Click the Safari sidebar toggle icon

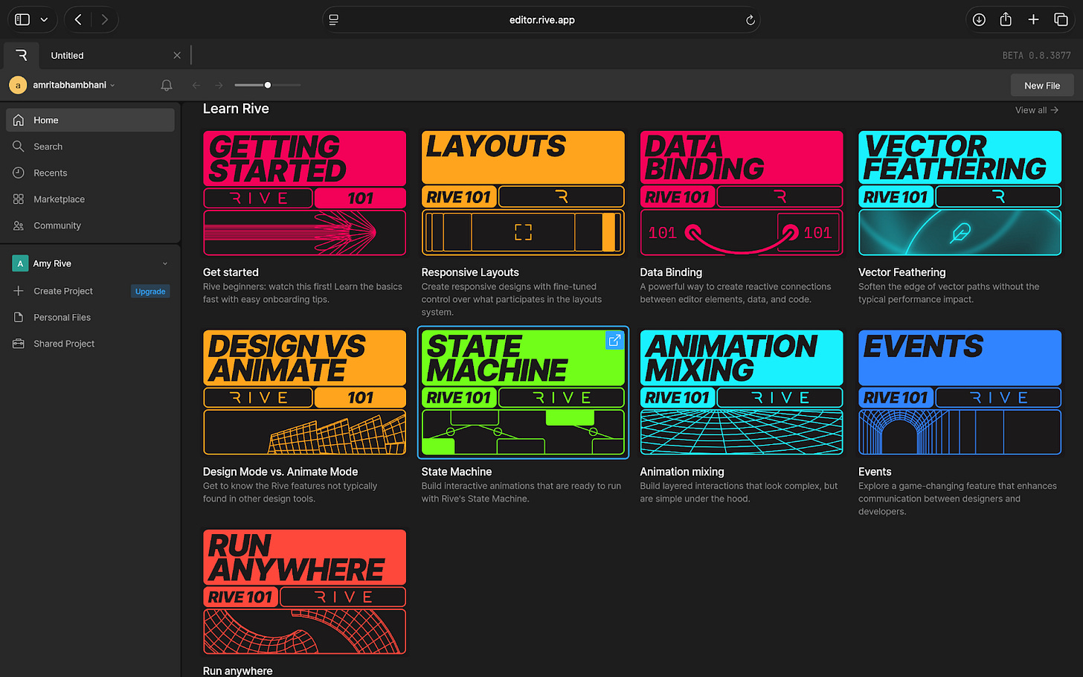coord(22,19)
